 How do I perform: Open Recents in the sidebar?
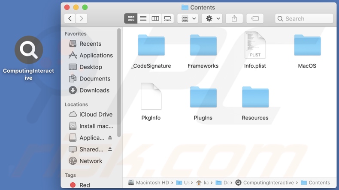(91, 44)
